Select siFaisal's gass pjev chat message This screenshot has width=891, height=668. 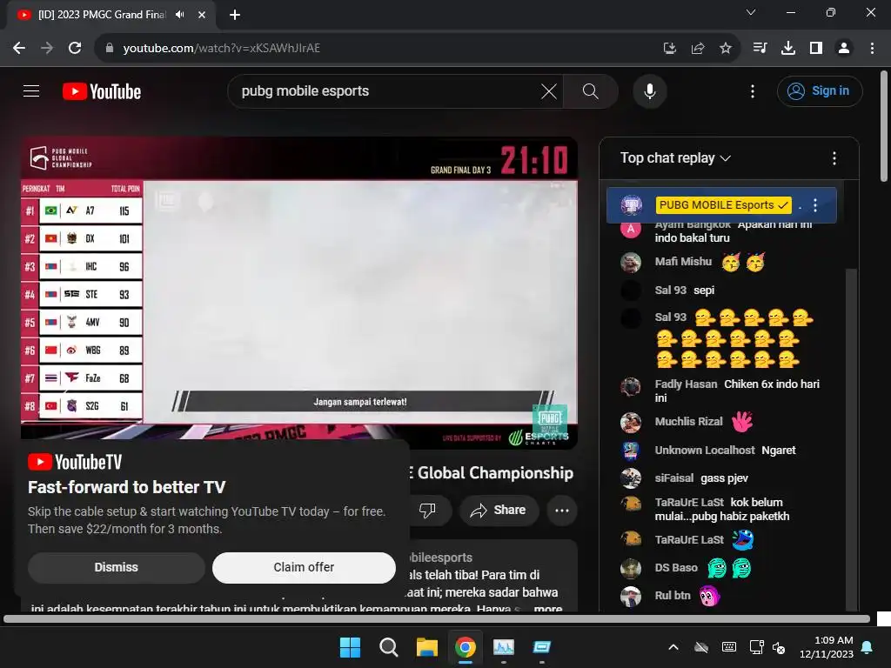click(725, 478)
